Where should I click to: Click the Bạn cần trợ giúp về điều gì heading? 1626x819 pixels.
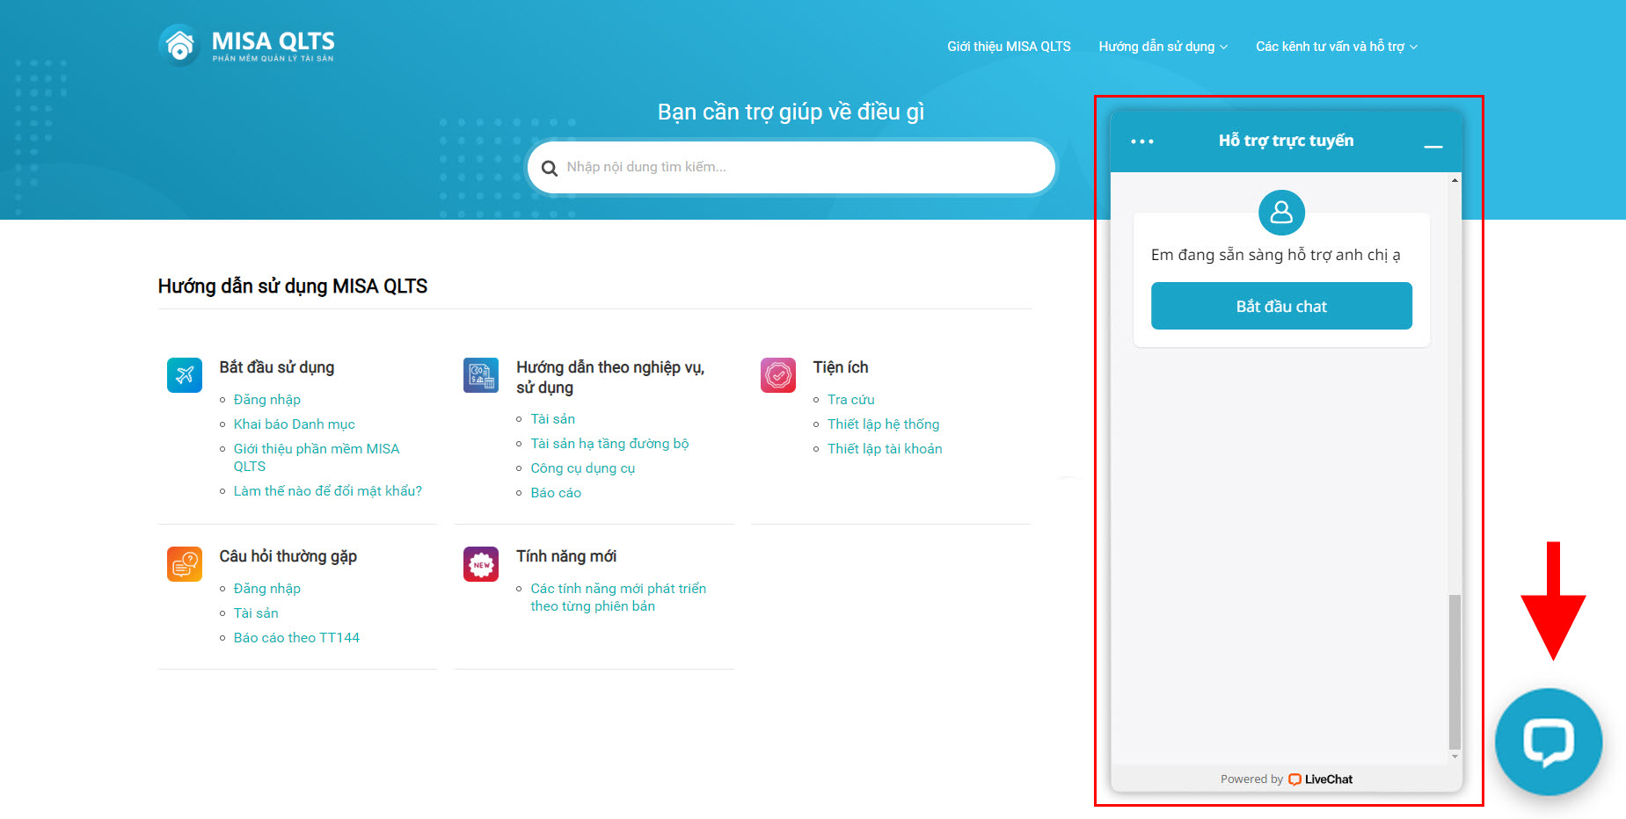point(791,112)
